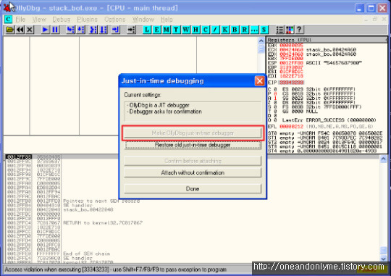Show Breakpoints with B button
The height and width of the screenshot is (276, 391).
pos(235,30)
